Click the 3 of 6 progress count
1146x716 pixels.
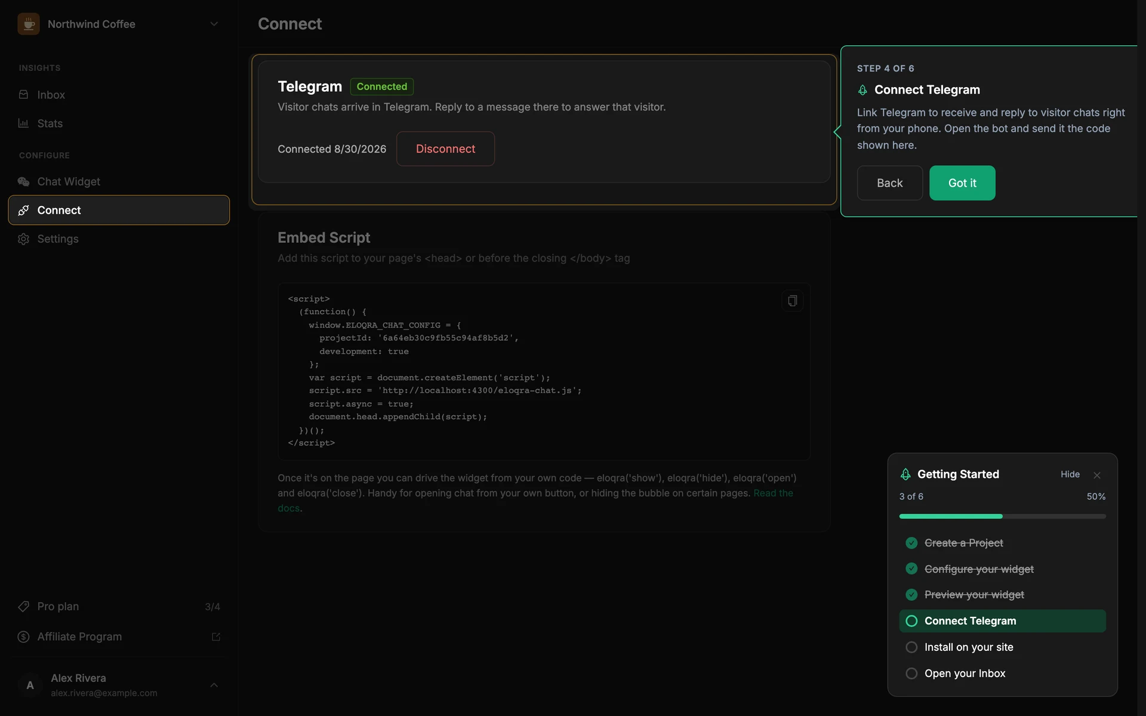point(911,496)
